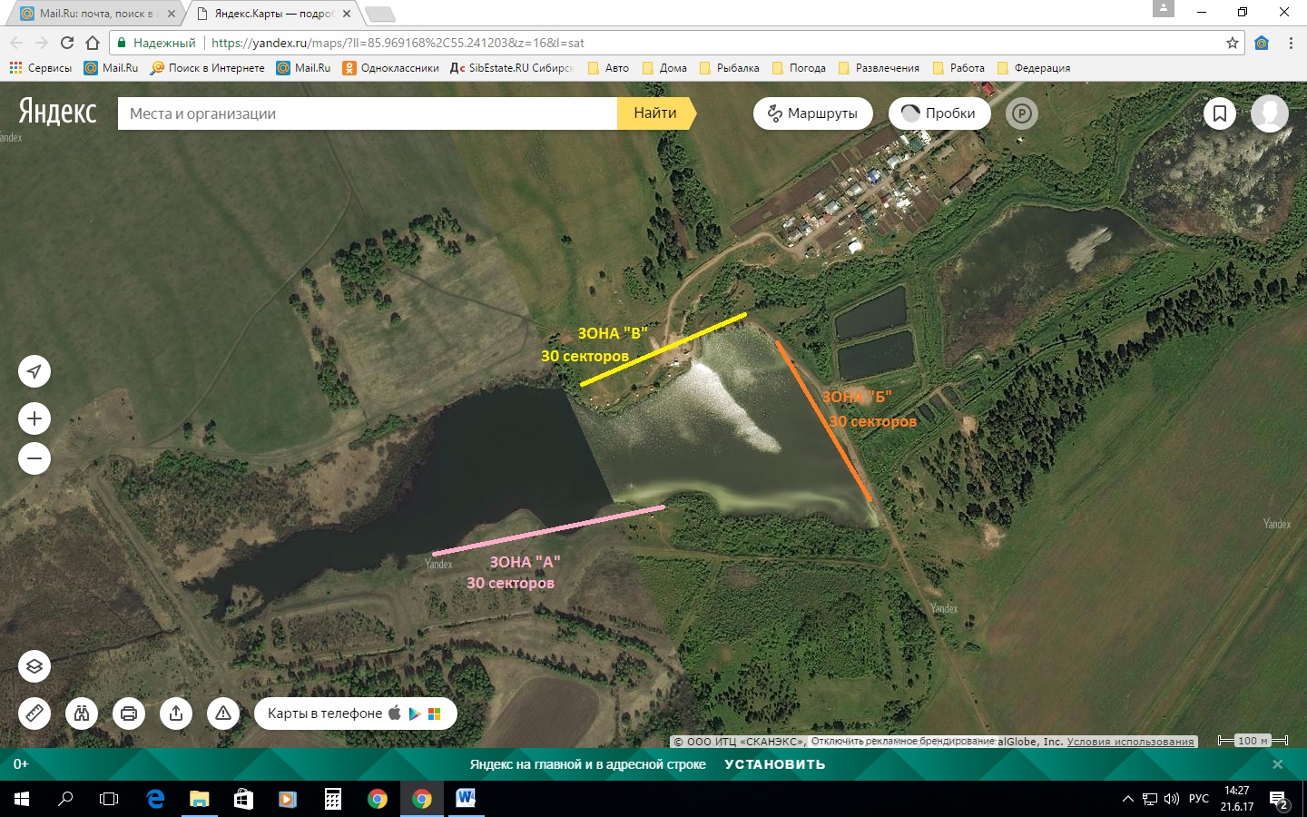Show parking with the P icon
Screen dimensions: 1307x817
tap(1022, 113)
